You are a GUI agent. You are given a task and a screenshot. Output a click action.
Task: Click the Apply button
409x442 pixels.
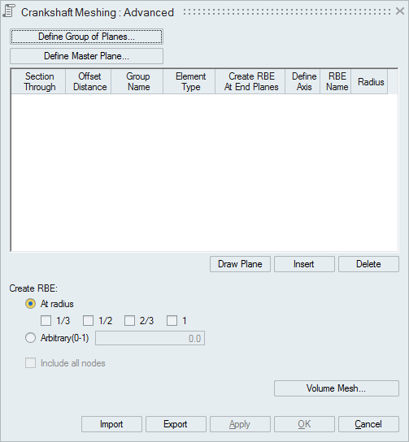240,424
